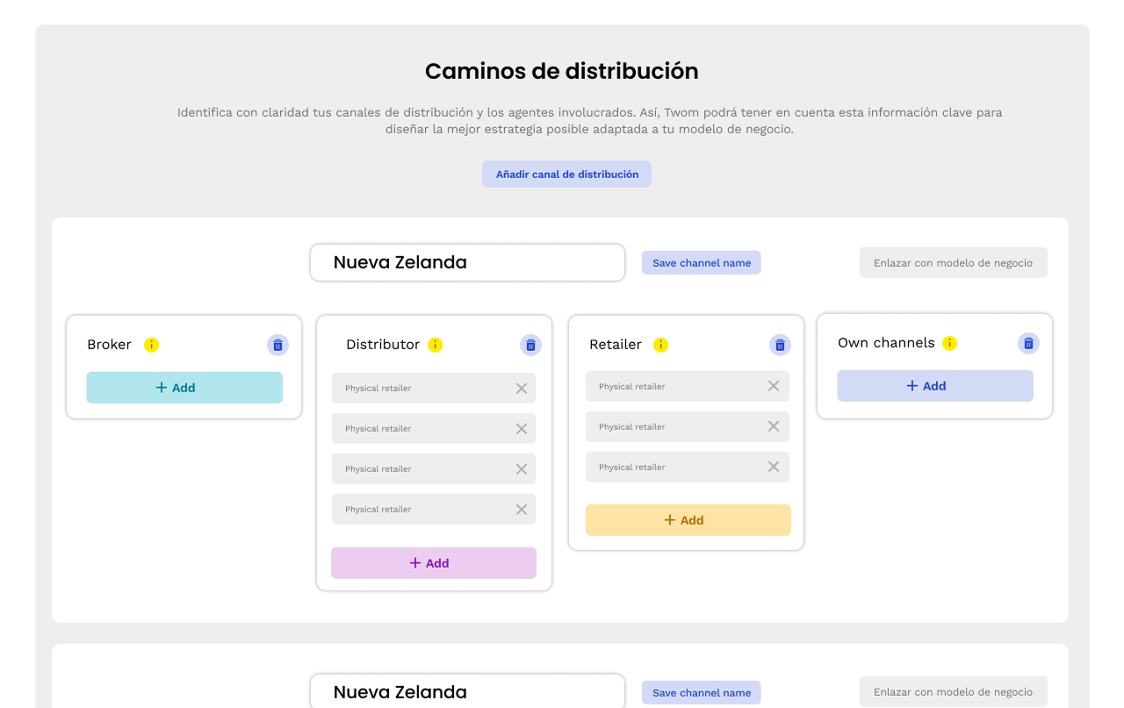
Task: Click Añadir canal de distribución button
Action: pos(566,174)
